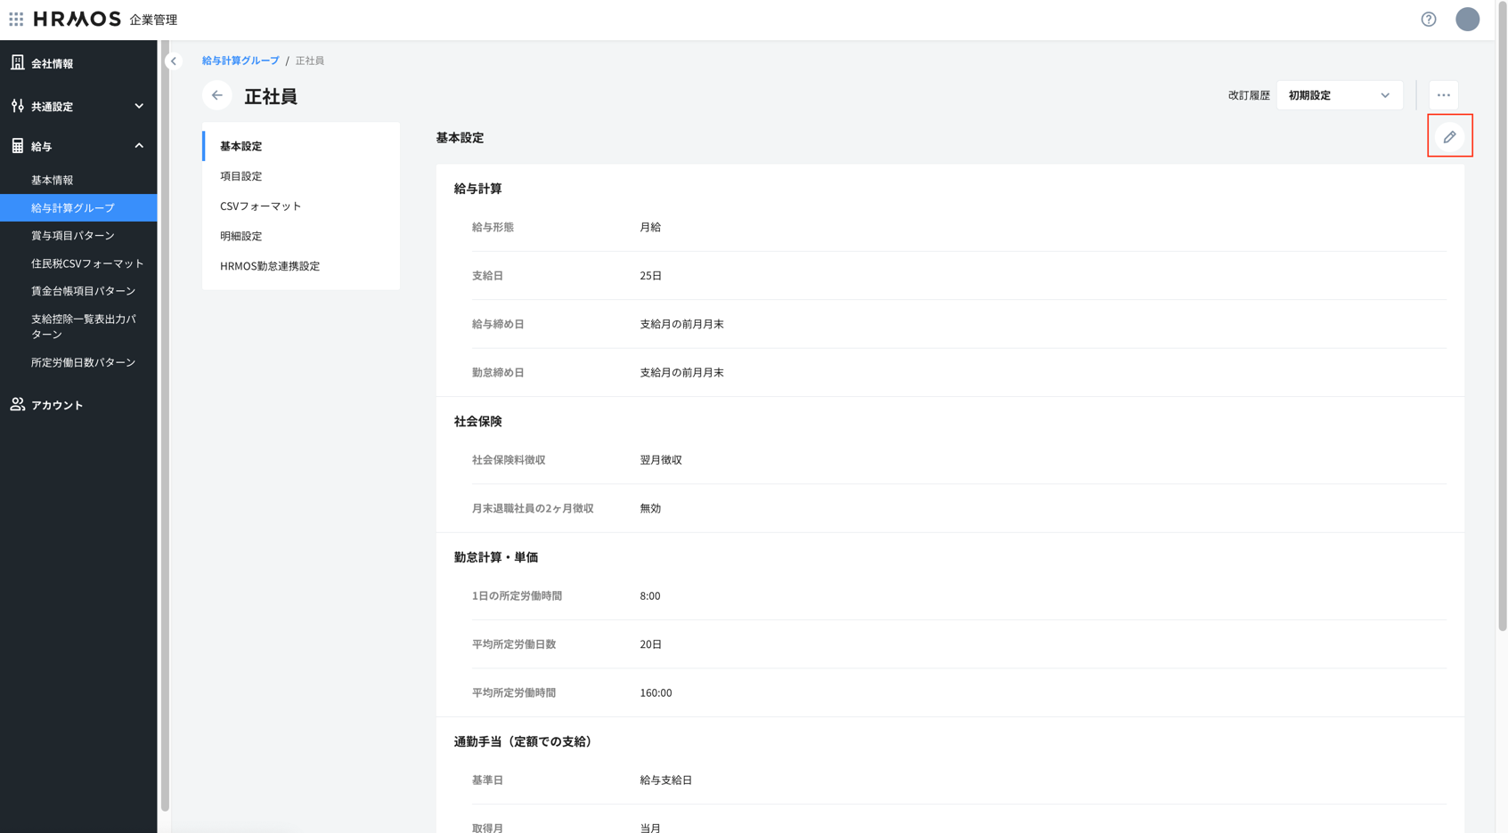Open the user avatar menu

(1467, 19)
